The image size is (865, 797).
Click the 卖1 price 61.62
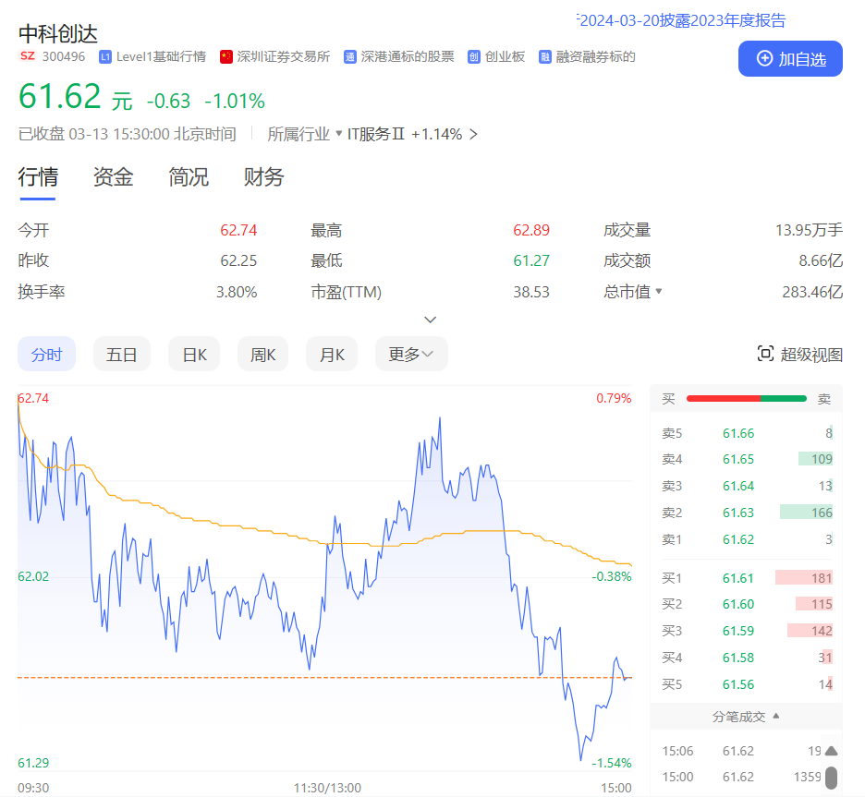738,539
